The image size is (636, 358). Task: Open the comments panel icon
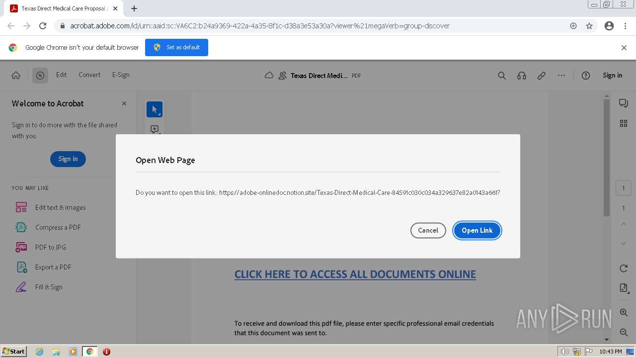point(624,103)
